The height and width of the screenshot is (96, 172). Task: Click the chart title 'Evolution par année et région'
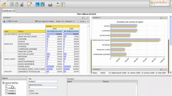[130, 22]
